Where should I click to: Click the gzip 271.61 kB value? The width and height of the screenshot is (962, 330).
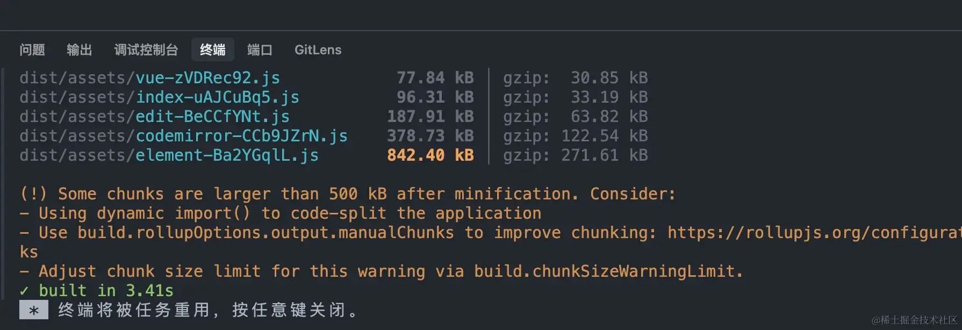(605, 155)
